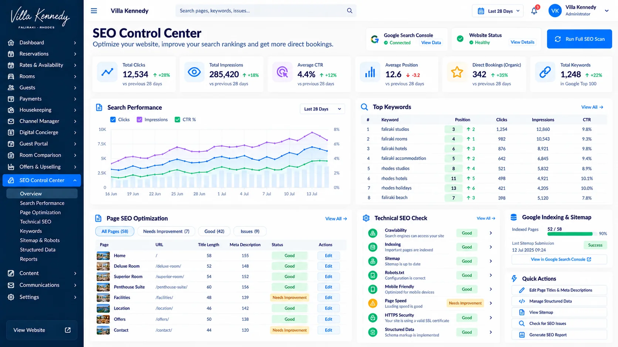The height and width of the screenshot is (347, 618).
Task: Click the Dashboard home icon in sidebar
Action: [11, 42]
